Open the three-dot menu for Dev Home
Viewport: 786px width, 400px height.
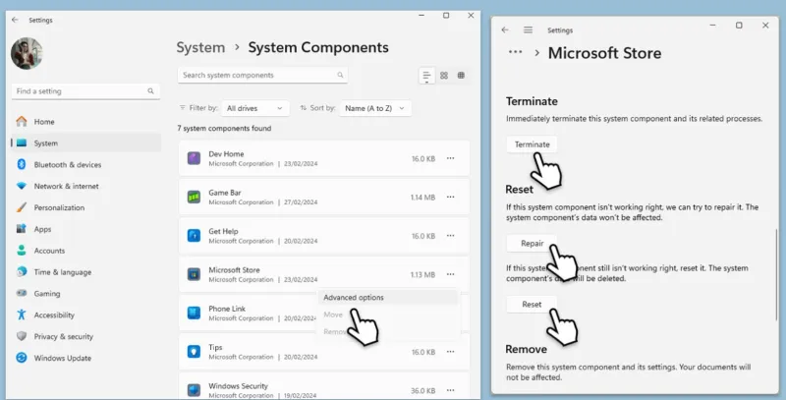(x=451, y=158)
